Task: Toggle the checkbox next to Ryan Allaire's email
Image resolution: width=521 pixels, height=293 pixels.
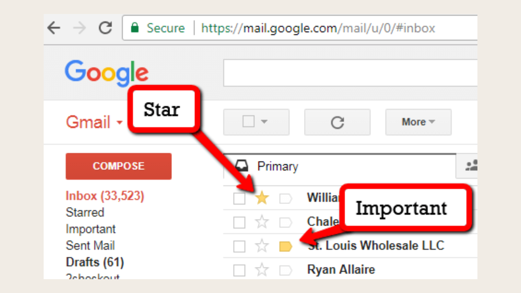Action: pos(239,269)
